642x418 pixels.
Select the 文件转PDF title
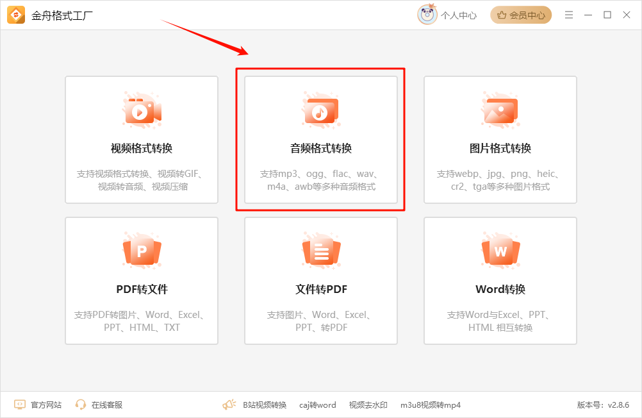click(321, 289)
